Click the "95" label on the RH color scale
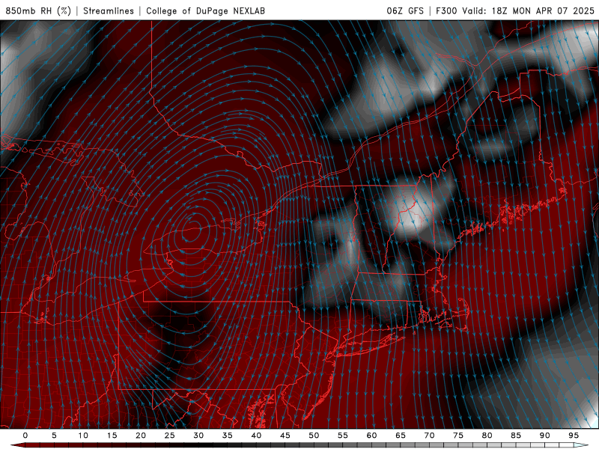The height and width of the screenshot is (449, 599). click(574, 436)
